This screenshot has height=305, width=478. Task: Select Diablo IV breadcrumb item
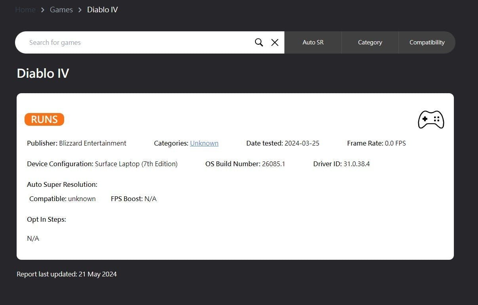[103, 10]
